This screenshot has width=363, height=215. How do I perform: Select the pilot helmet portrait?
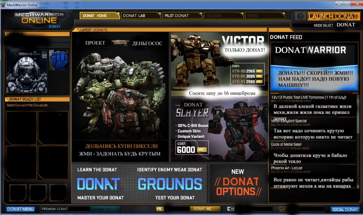click(x=27, y=71)
